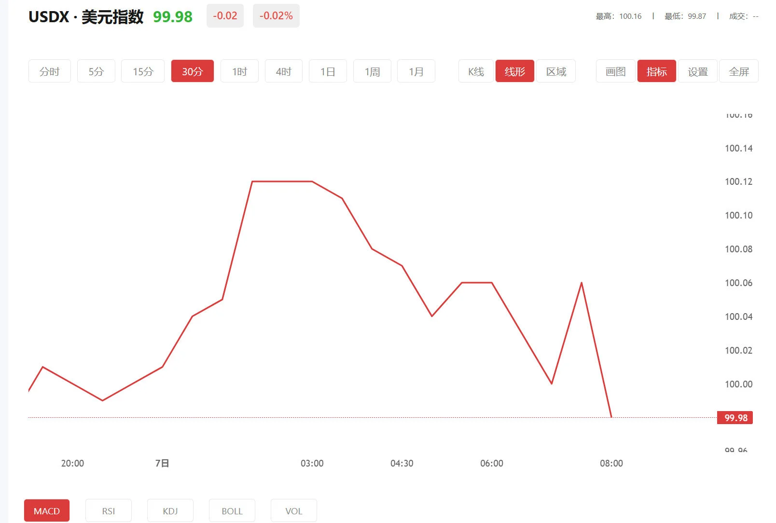This screenshot has height=523, width=776.
Task: Open chart 设置 settings
Action: pos(697,71)
